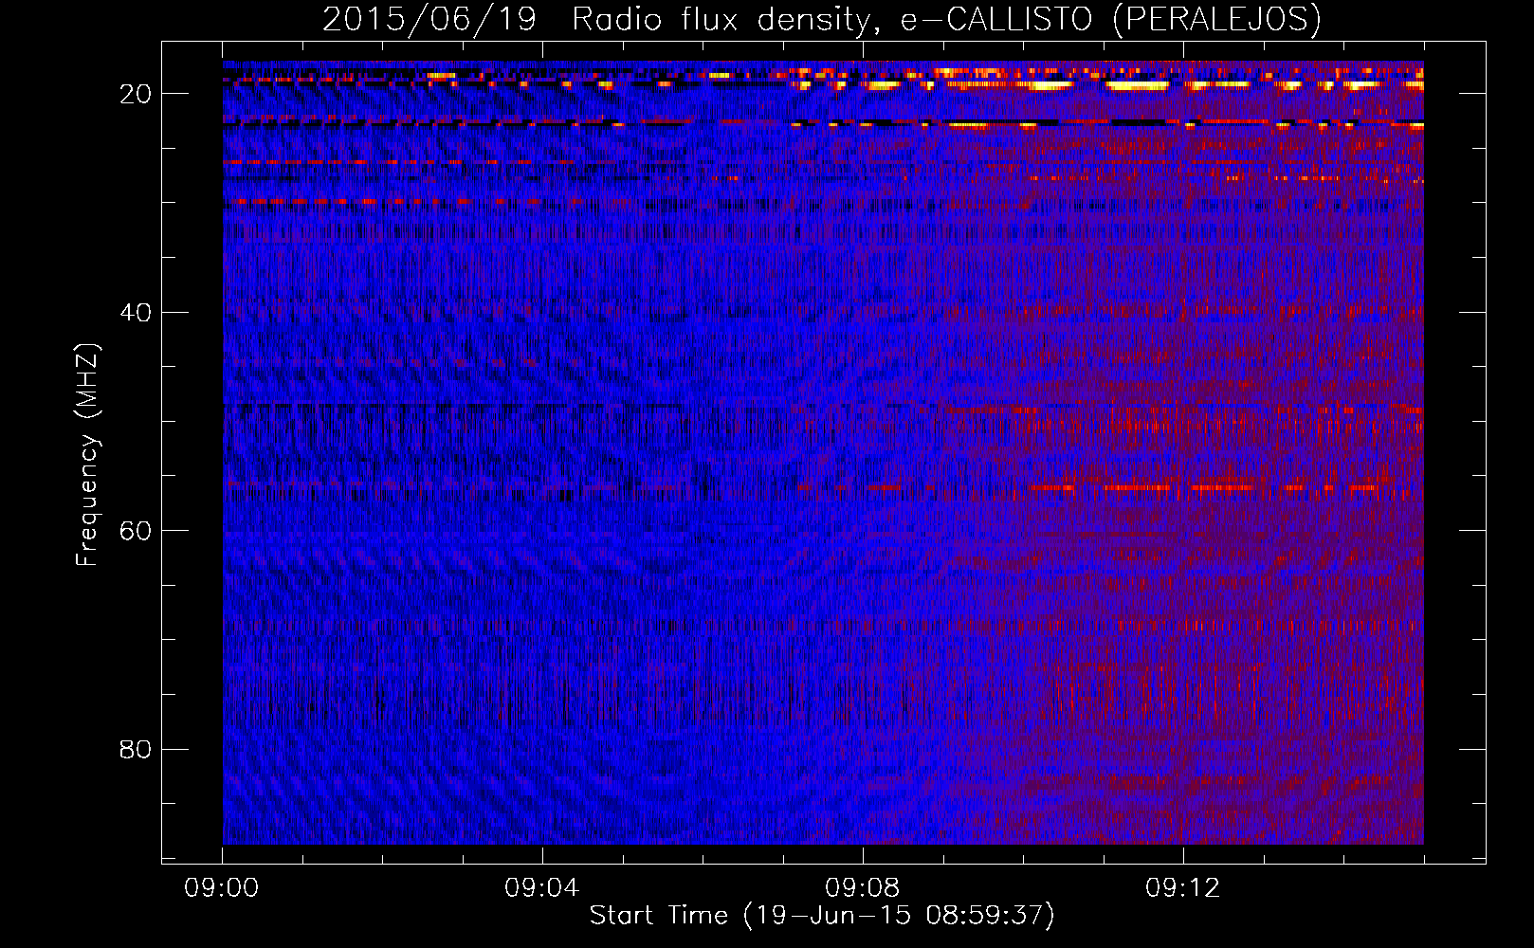
Task: Click the frequency tick label 40
Action: click(136, 312)
